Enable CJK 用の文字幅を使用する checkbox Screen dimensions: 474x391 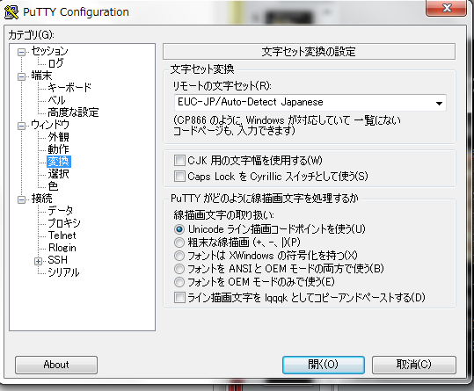179,160
